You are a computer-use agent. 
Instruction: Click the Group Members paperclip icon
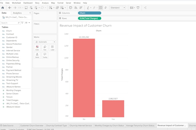click(94, 8)
